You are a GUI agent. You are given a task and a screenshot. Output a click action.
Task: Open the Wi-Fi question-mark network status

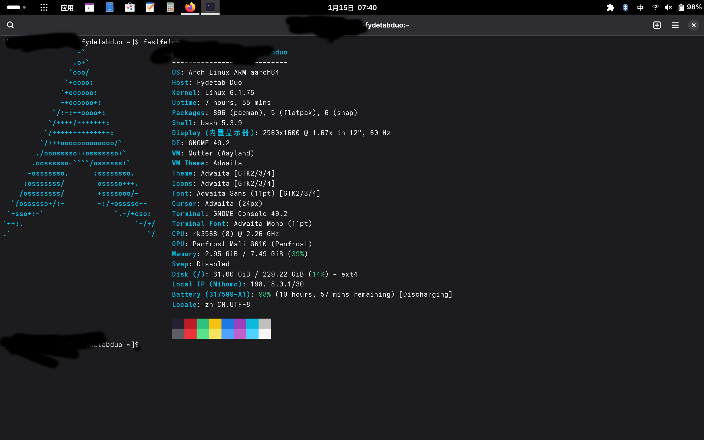click(655, 7)
